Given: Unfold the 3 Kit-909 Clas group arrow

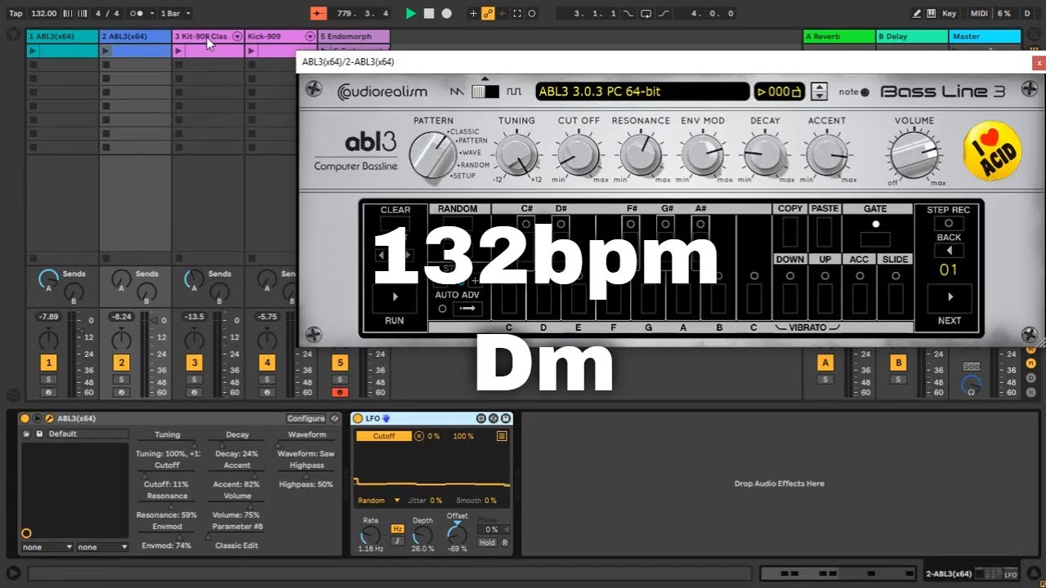Looking at the screenshot, I should point(237,36).
